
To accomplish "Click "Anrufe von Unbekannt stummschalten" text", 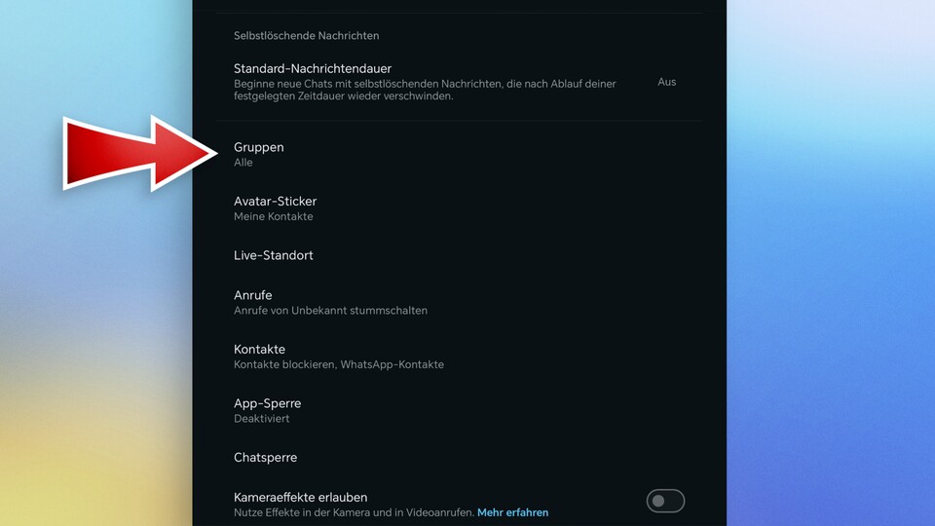I will point(330,311).
